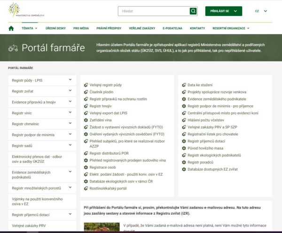Click gear icon beside Registr příjemců dotací link

tap(184, 141)
